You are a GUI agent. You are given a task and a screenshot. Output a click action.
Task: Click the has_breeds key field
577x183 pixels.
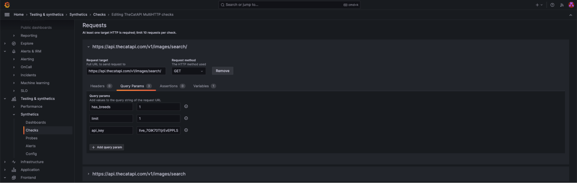(x=111, y=107)
